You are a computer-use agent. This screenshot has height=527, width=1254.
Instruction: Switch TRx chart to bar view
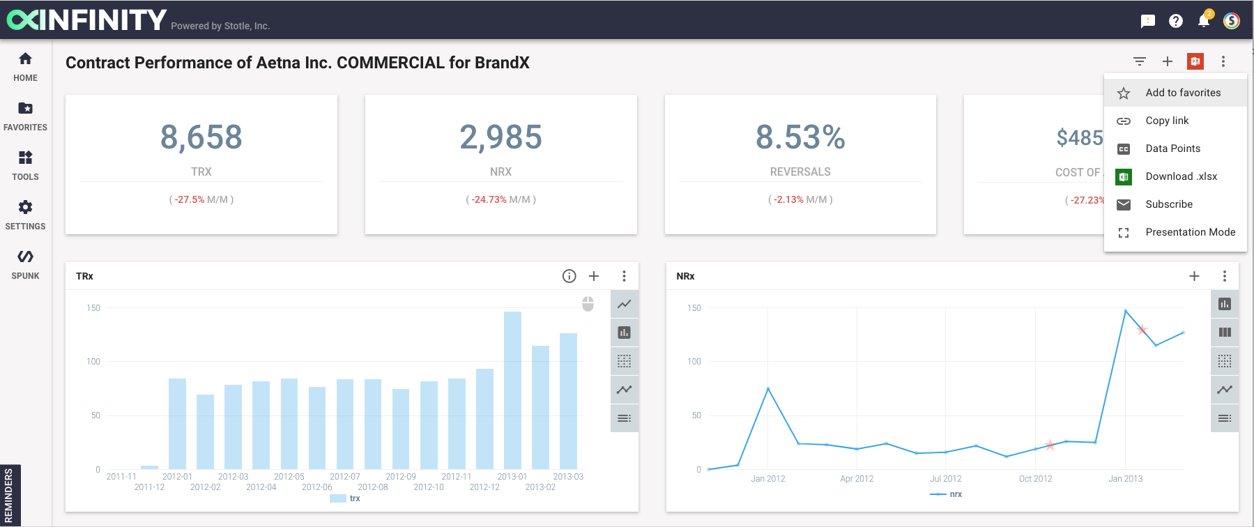pos(625,333)
